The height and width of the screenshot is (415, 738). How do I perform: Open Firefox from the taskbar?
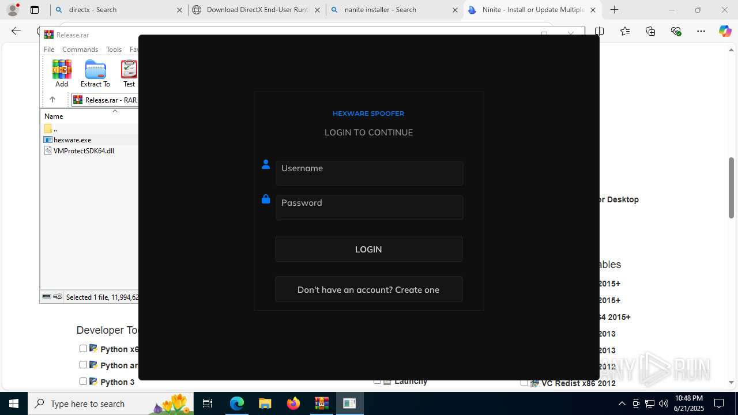pos(293,403)
